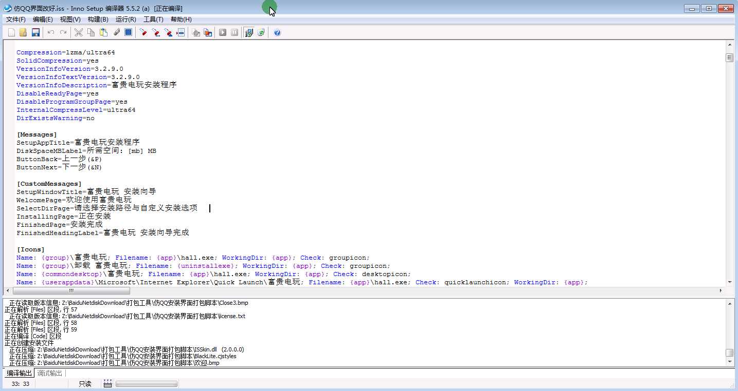Switch to the 调试输出 tab
Screen dimensions: 738x391
[50, 373]
